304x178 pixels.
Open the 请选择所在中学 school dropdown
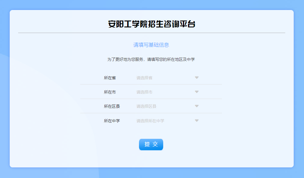pyautogui.click(x=167, y=121)
